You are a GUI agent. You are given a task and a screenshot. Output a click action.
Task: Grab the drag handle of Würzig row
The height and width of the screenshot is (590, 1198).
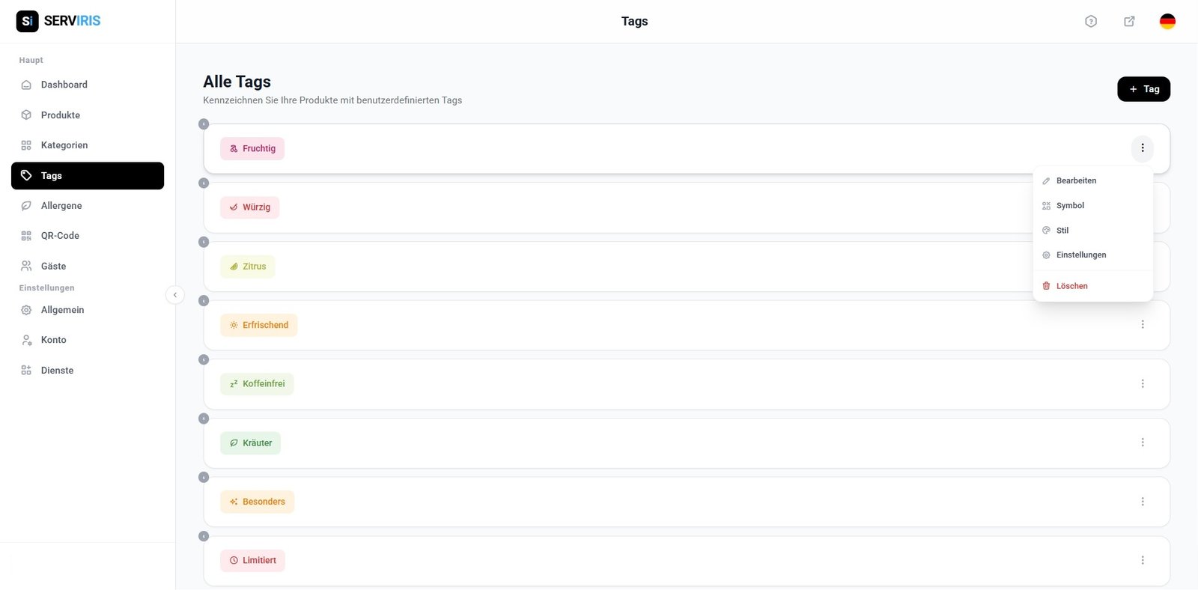[204, 183]
